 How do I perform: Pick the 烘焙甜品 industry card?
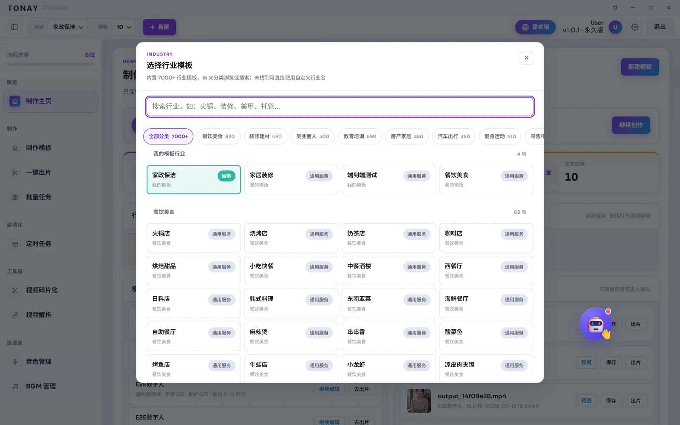tap(194, 270)
